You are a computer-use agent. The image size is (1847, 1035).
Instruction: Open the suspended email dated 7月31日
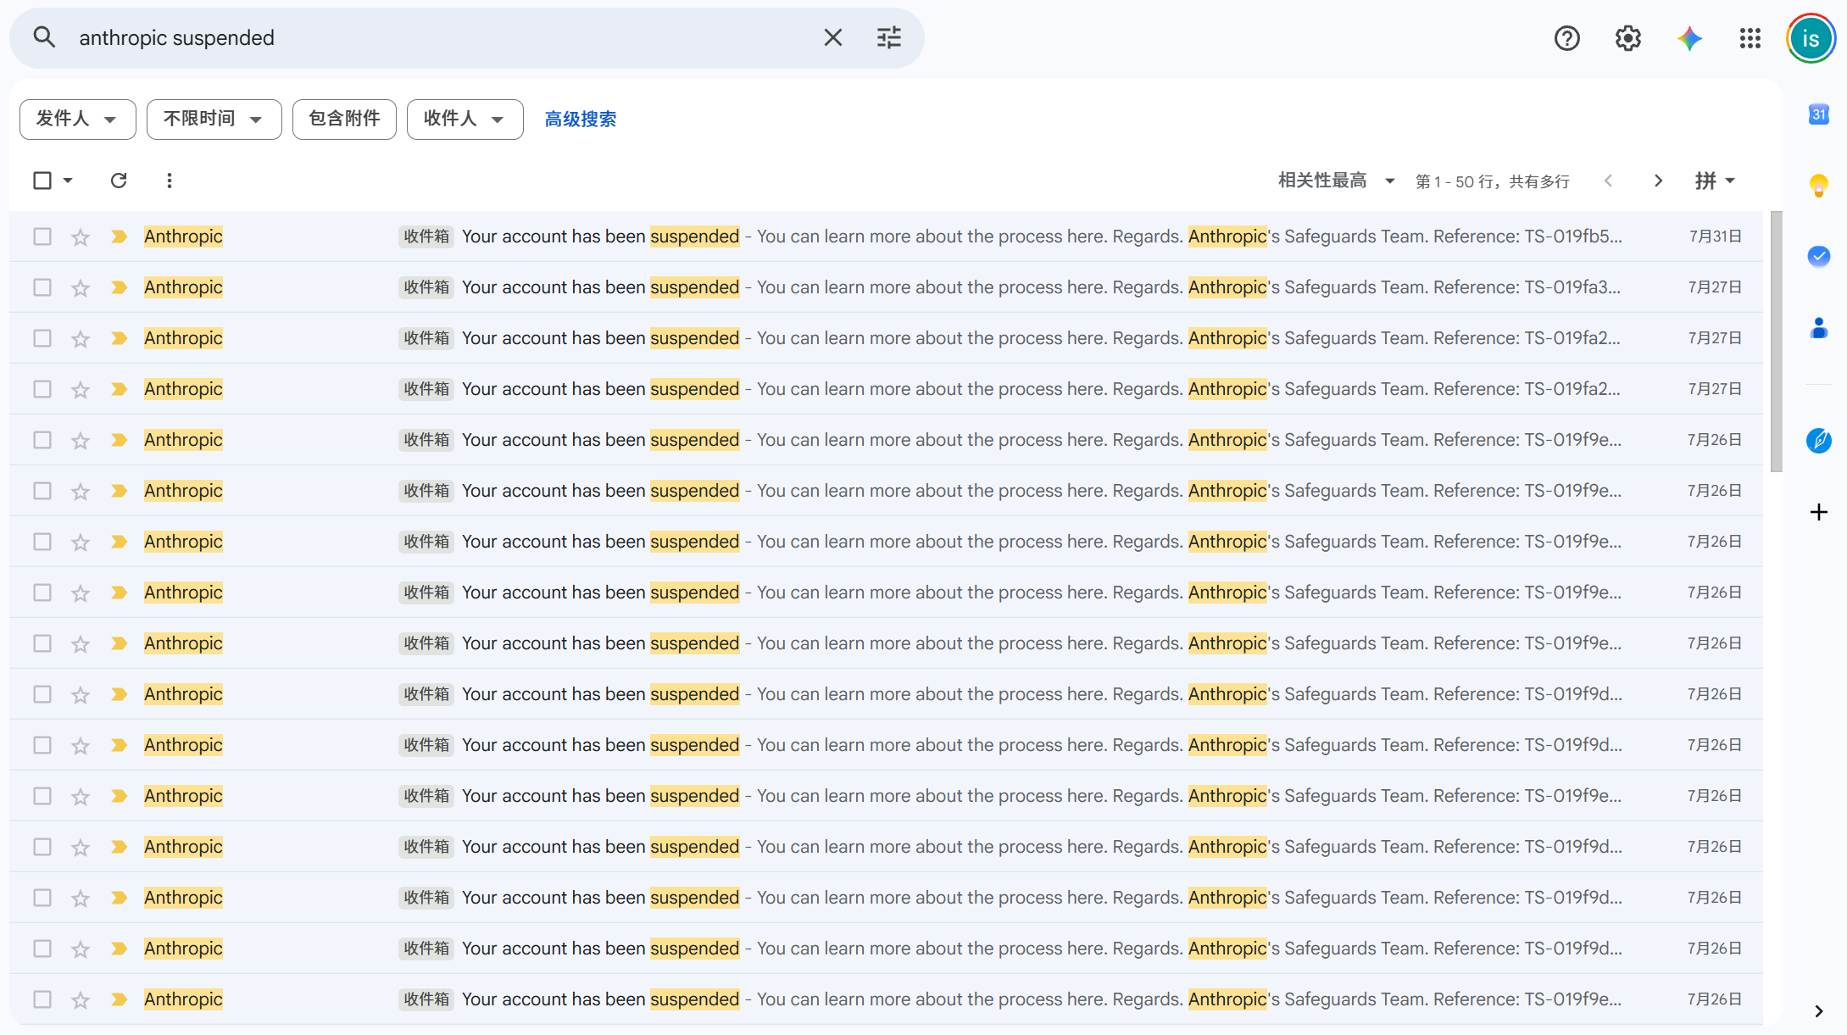886,236
